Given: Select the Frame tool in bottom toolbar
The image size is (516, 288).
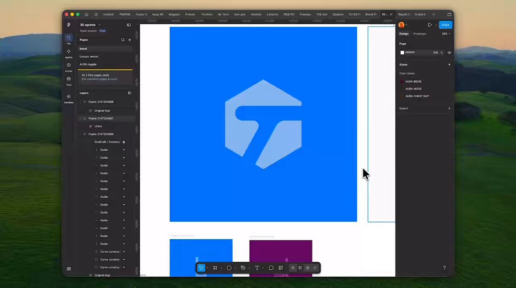Looking at the screenshot, I should pos(215,268).
